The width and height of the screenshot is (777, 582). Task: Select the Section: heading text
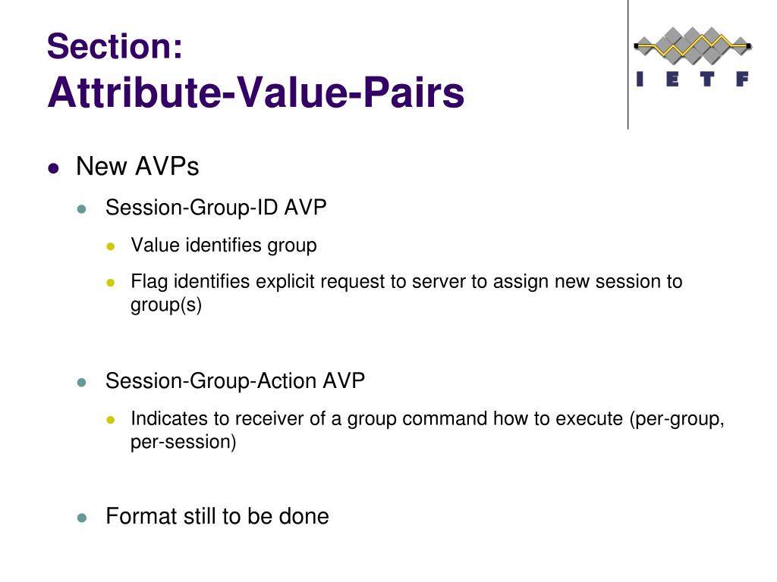115,46
